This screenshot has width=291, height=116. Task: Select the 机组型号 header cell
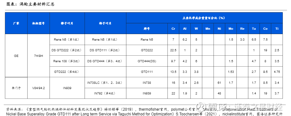(x=39, y=23)
